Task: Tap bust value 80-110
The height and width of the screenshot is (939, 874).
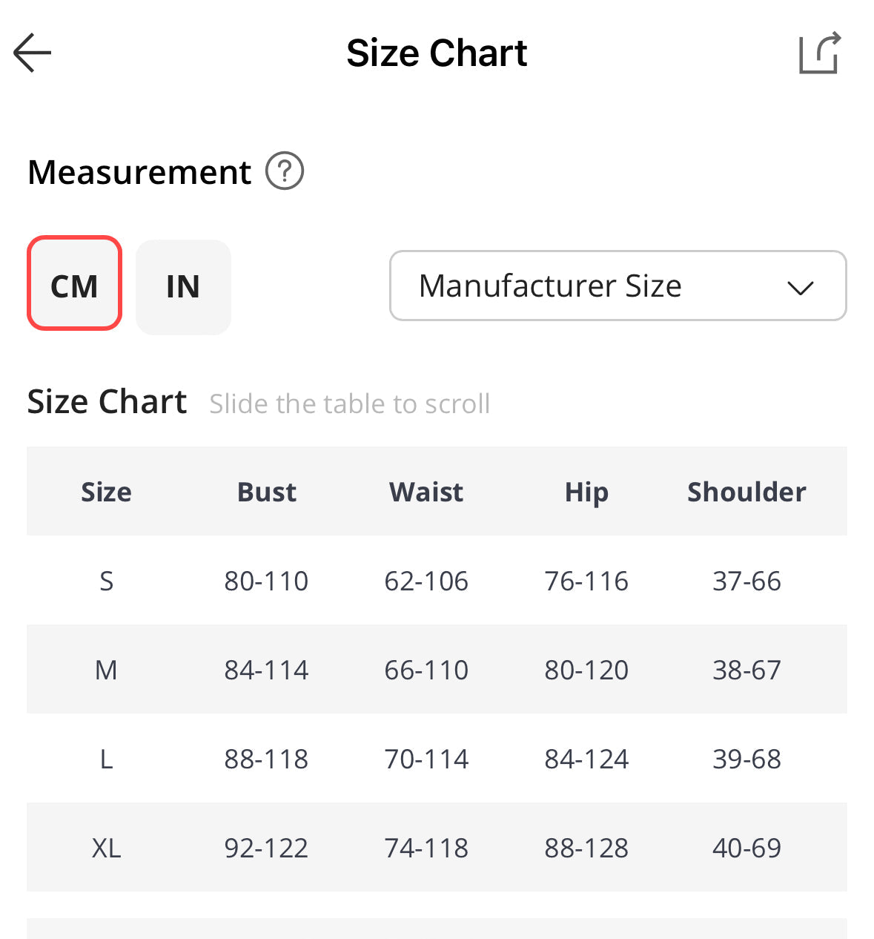Action: pos(266,581)
